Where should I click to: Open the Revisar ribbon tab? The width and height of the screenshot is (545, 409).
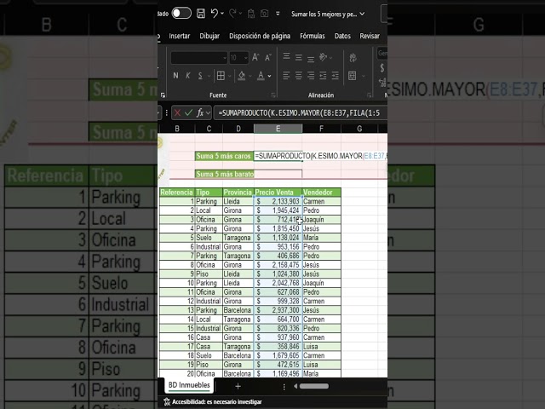tap(370, 36)
